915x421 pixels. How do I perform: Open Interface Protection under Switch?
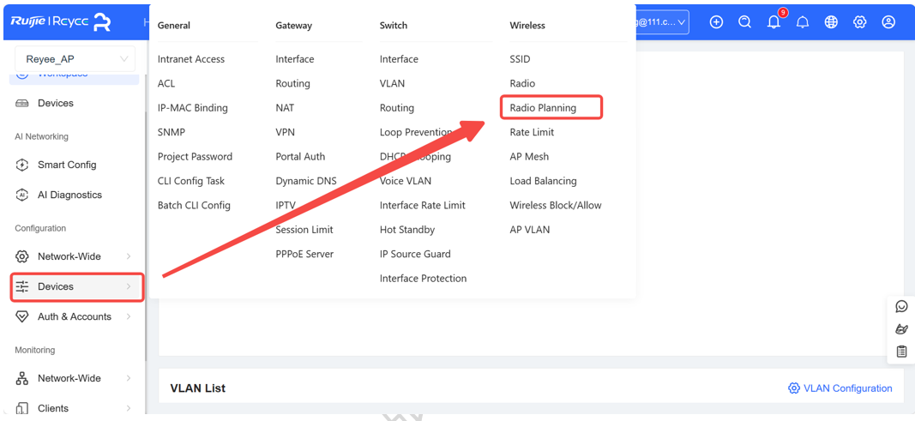click(x=423, y=279)
